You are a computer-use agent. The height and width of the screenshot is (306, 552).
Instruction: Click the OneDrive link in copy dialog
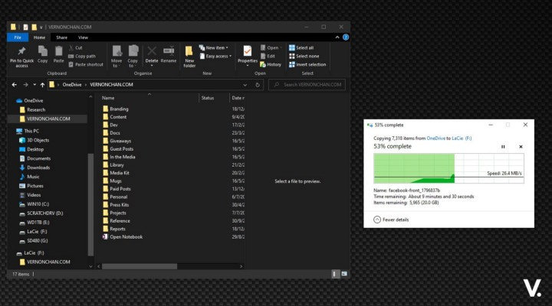click(x=435, y=138)
